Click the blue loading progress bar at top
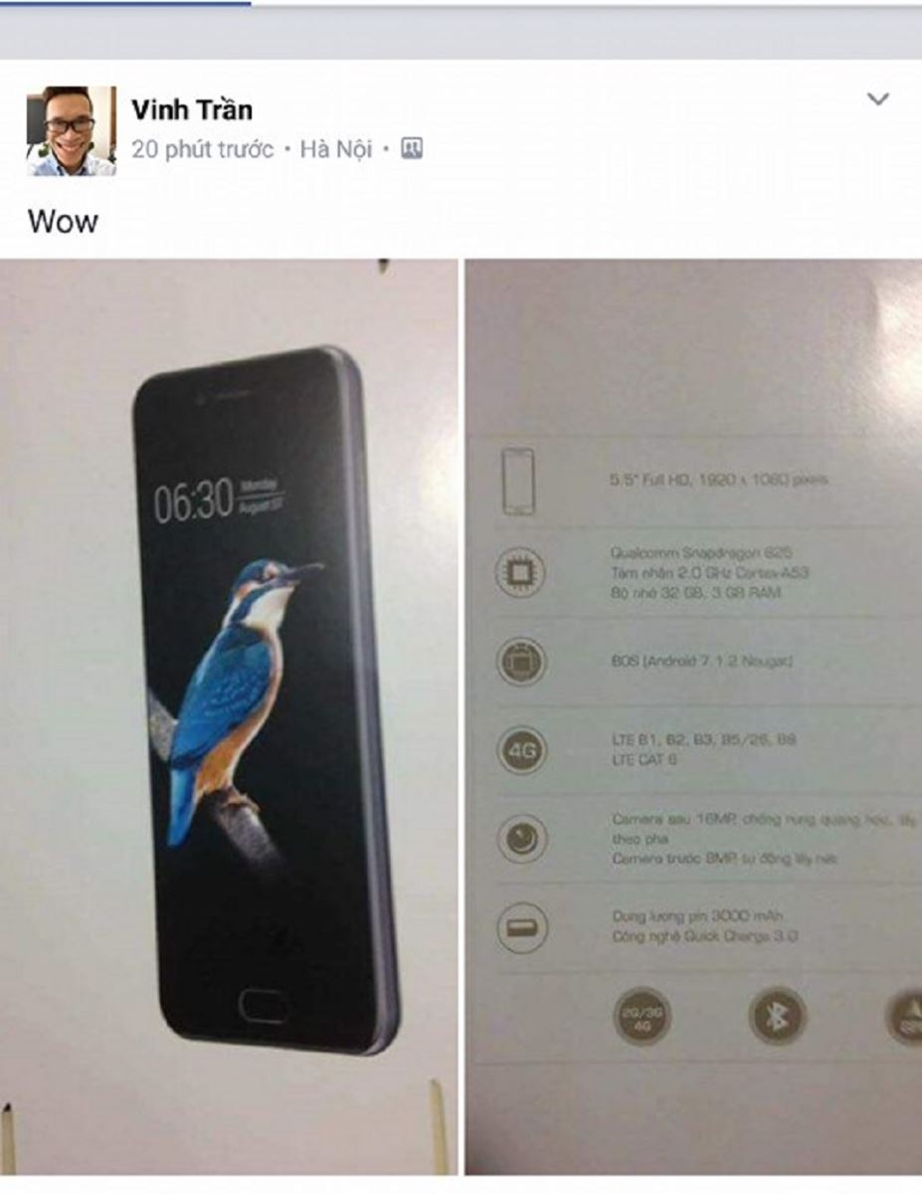 tap(125, 3)
